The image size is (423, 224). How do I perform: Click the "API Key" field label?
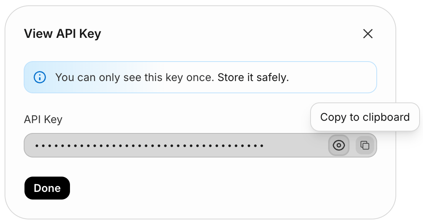(x=43, y=120)
